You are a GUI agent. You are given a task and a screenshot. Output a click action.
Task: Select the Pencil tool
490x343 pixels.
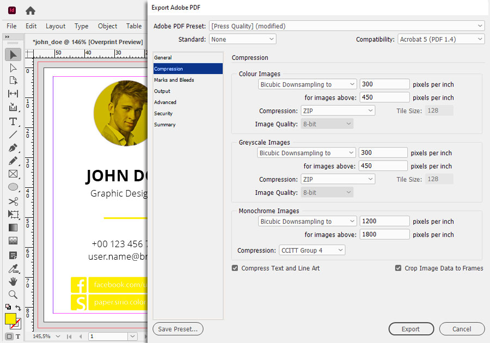(x=13, y=161)
